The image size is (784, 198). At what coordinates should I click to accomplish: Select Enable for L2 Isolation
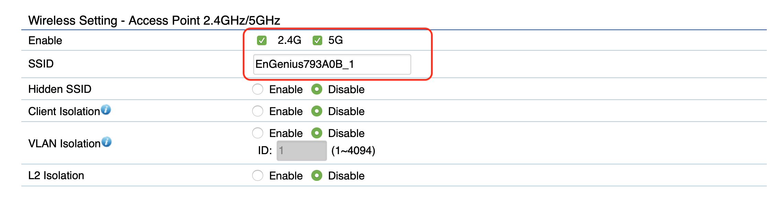tap(258, 176)
